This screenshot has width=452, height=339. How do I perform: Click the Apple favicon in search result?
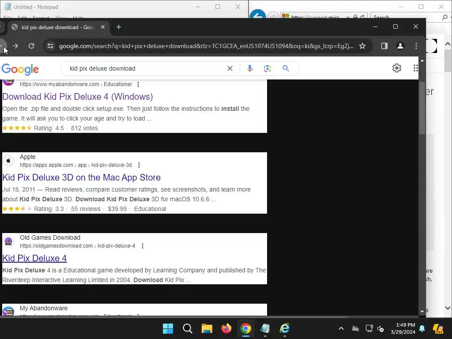[8, 161]
